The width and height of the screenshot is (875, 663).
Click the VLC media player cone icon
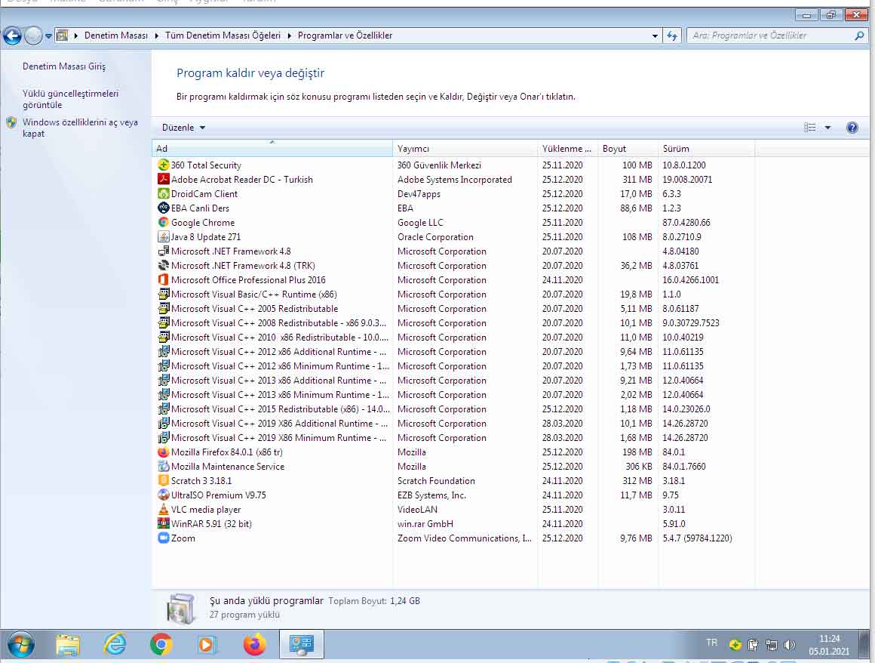click(164, 510)
